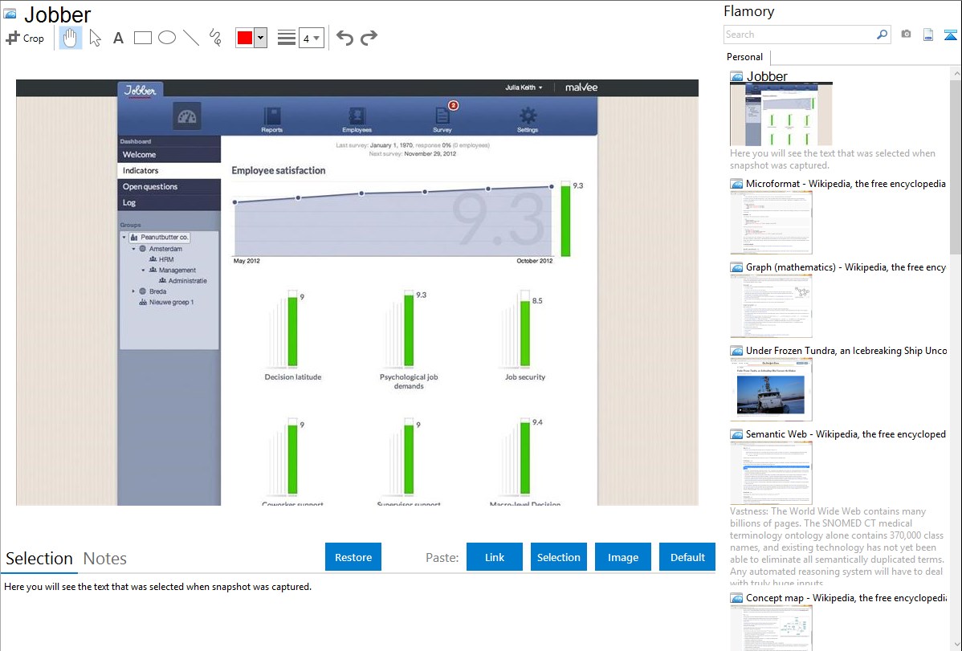Pick the ellipse drawing tool
Viewport: 962px width, 651px height.
click(167, 38)
